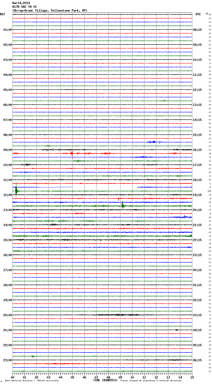Click the 08 minute tick on the bottom axis
The image size is (212, 384).
[108, 377]
